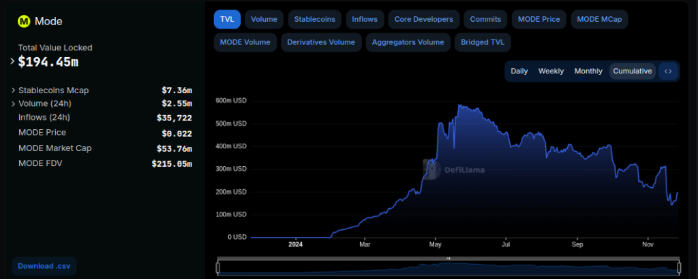Screen dimensions: 698x279
Task: Switch chart grouping to Daily
Action: [519, 71]
